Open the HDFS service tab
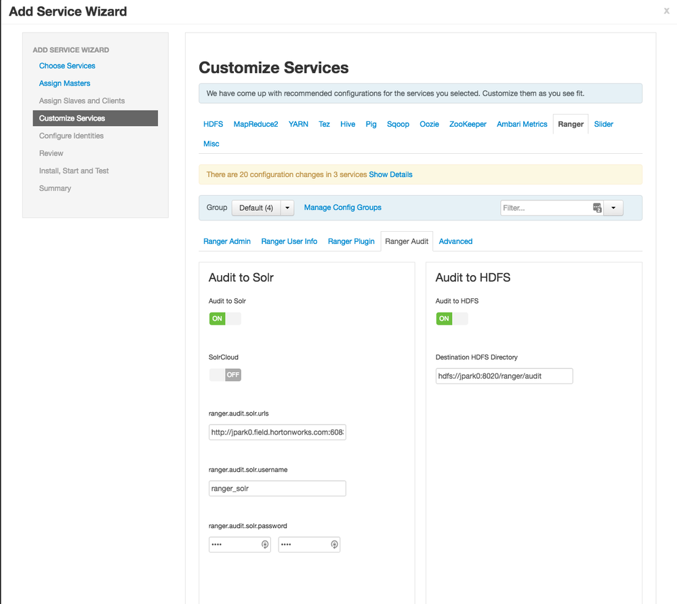 213,124
